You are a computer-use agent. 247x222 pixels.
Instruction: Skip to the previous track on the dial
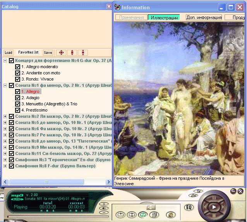(x=205, y=207)
